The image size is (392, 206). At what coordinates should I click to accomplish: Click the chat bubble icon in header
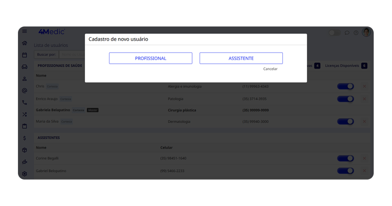coord(347,33)
